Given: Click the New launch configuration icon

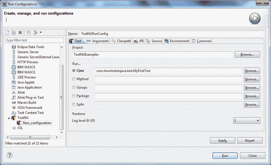Looking at the screenshot, I should coord(7,32).
